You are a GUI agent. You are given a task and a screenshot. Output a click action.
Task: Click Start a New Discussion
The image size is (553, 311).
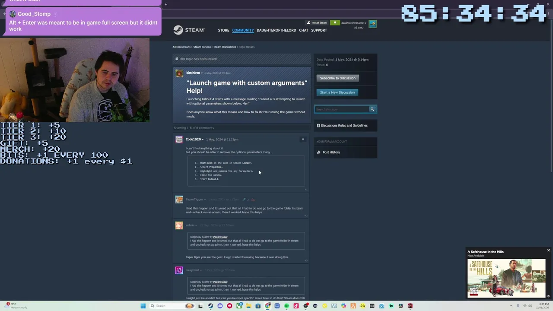coord(337,92)
